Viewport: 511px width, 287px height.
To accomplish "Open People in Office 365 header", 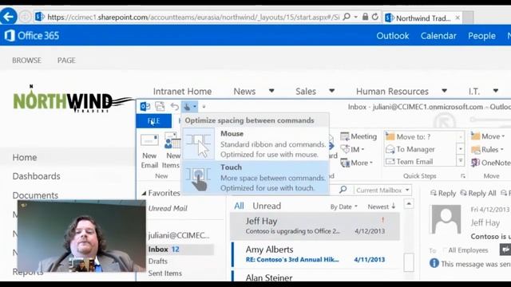I will [x=481, y=35].
